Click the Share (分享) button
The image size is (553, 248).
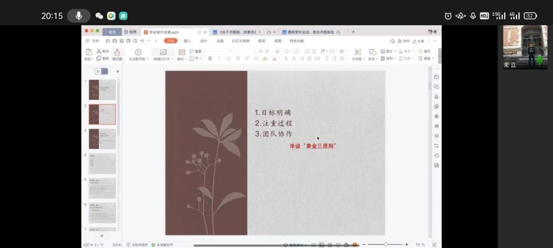(x=424, y=41)
